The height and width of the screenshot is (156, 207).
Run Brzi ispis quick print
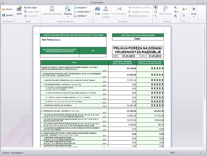(x=31, y=8)
